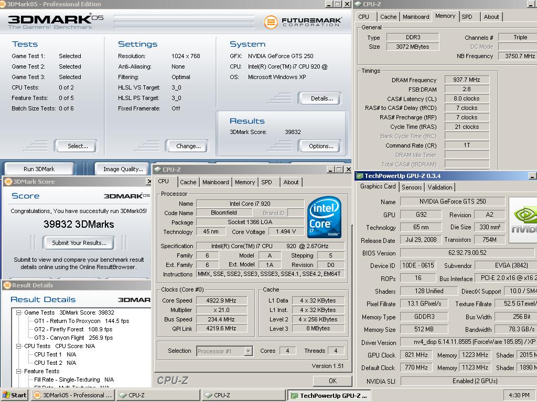Select GT3 - Canyon Flight result
The image size is (537, 402).
(x=73, y=338)
